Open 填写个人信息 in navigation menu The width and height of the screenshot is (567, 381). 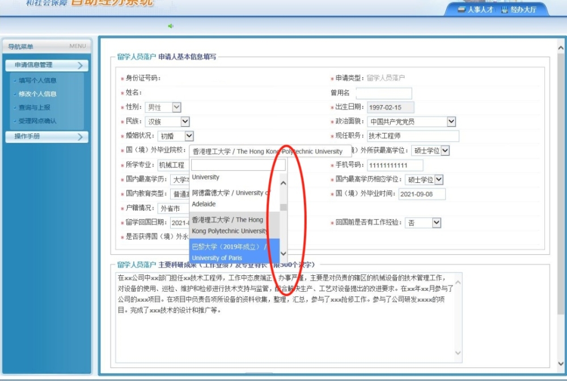[37, 81]
